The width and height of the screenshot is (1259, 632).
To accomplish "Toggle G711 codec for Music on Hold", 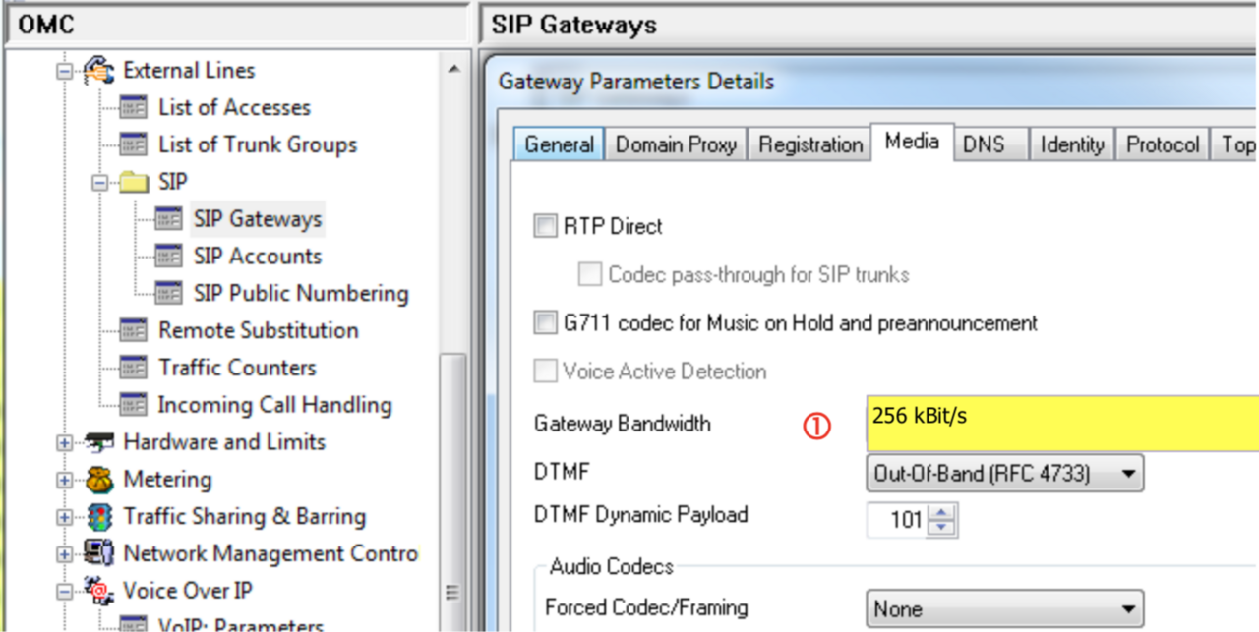I will pos(545,322).
